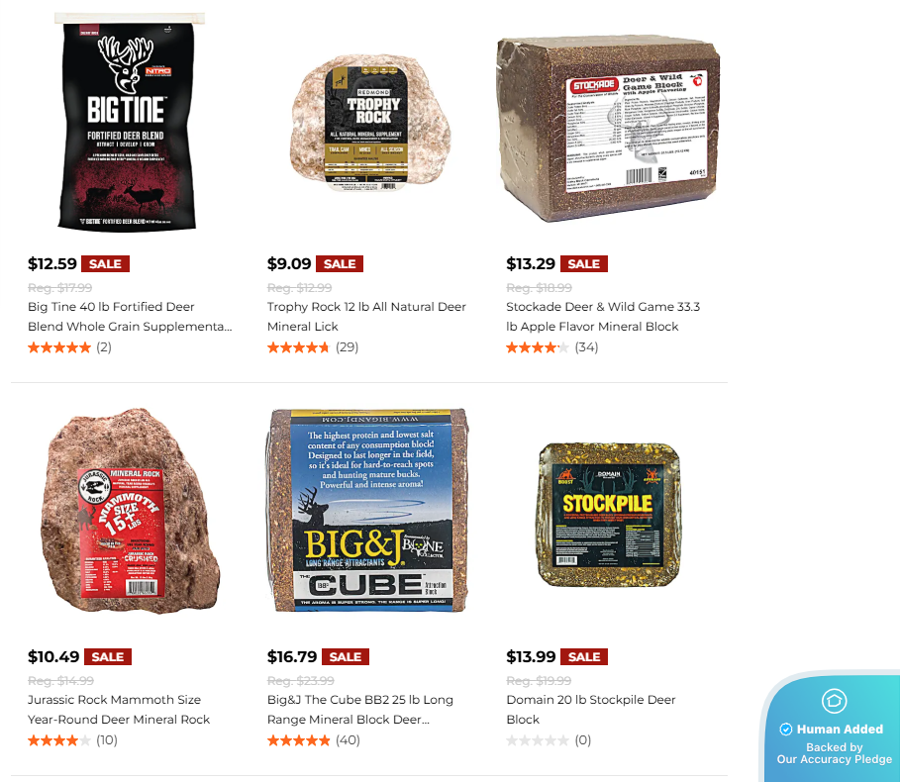The height and width of the screenshot is (782, 900).
Task: Click the empty star rating for Domain Stockpile
Action: click(538, 740)
